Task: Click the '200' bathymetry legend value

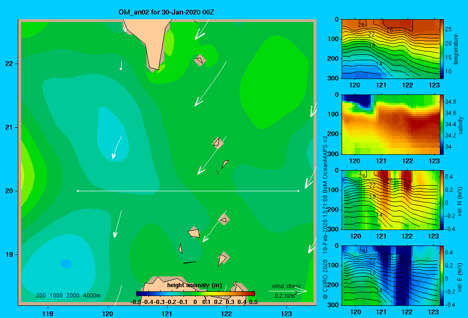Action: point(41,296)
